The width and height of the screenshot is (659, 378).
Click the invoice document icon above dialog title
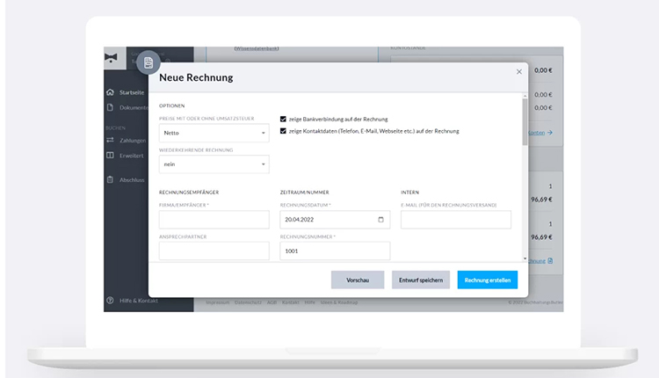pos(148,62)
